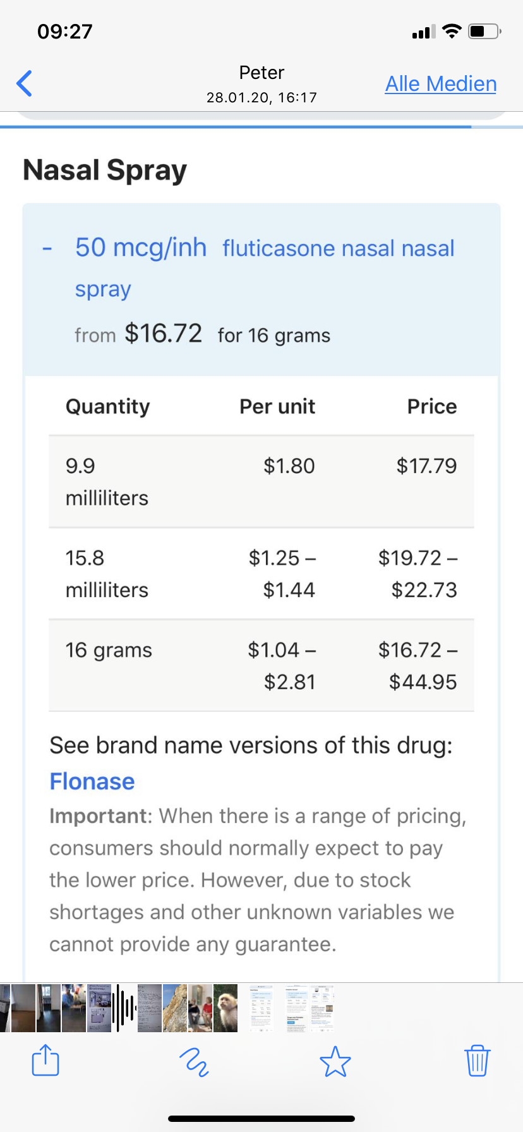Viewport: 523px width, 1132px height.
Task: Collapse the 50 mcg/inh section minus sign
Action: click(x=47, y=248)
